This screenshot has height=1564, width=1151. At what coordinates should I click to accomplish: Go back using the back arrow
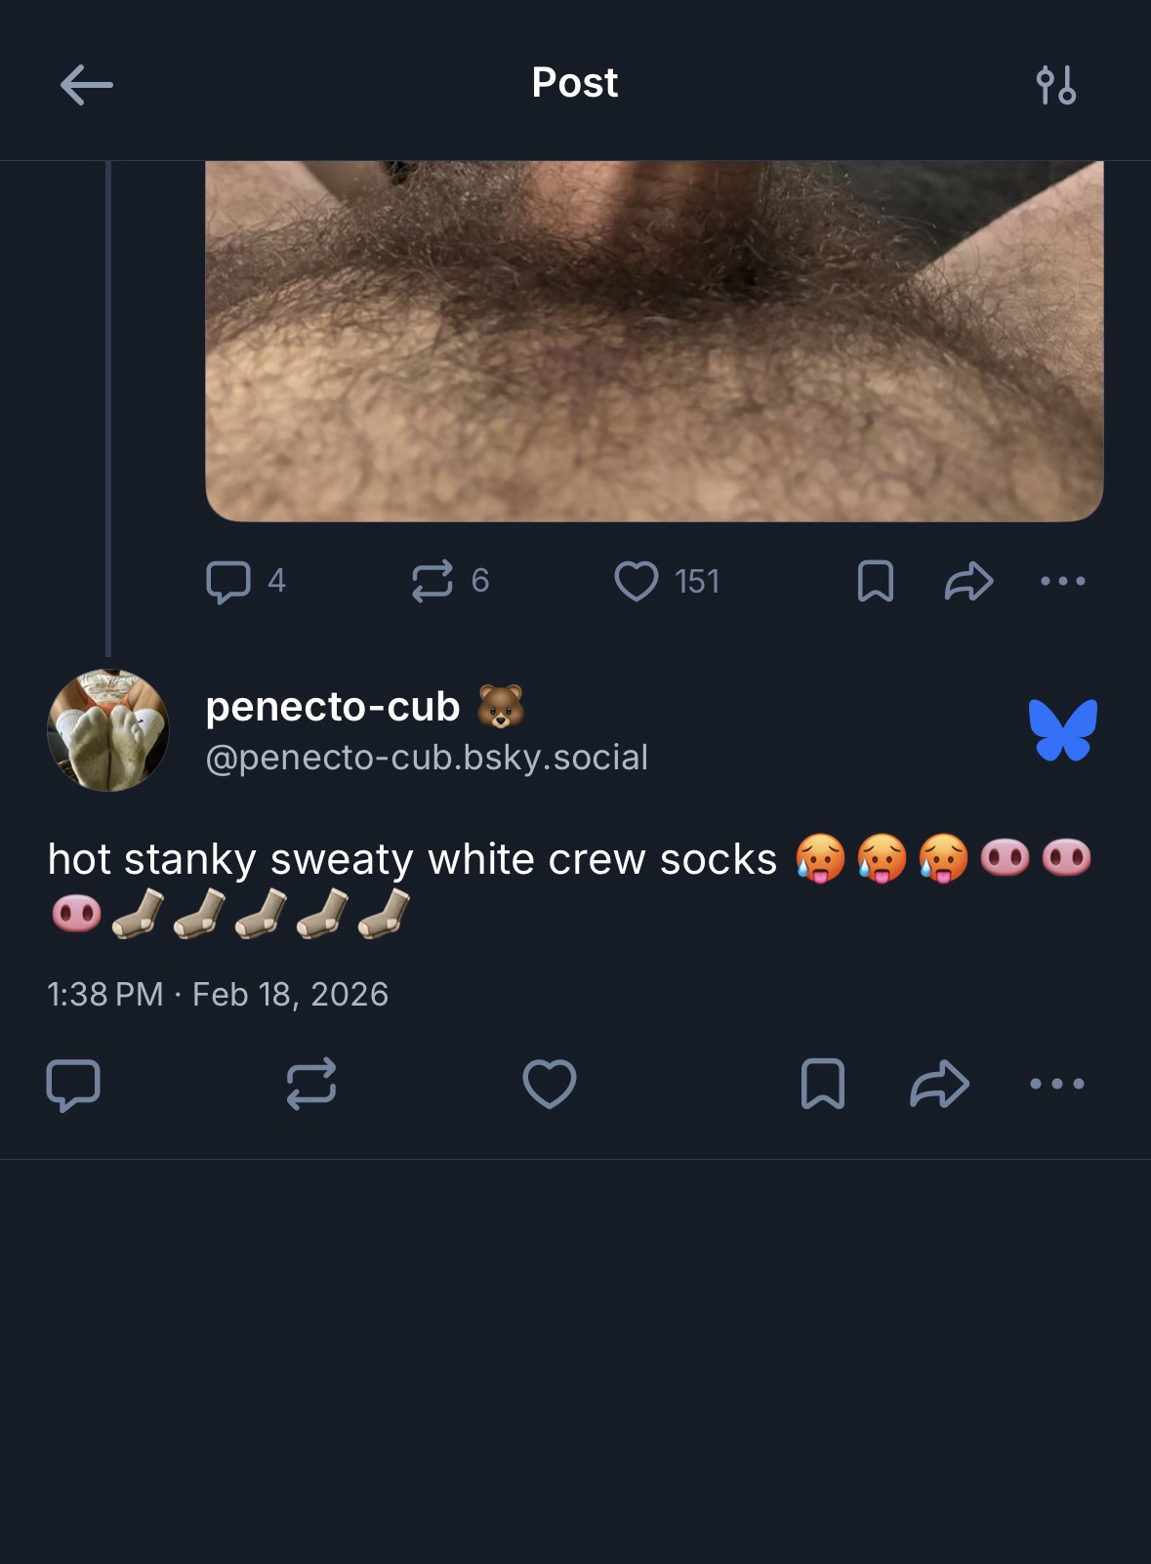pyautogui.click(x=87, y=85)
